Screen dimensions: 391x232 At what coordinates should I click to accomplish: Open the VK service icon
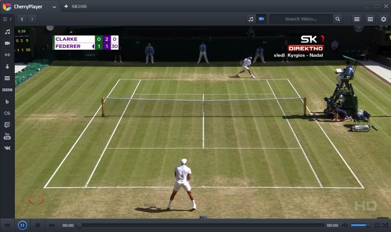[7, 148]
